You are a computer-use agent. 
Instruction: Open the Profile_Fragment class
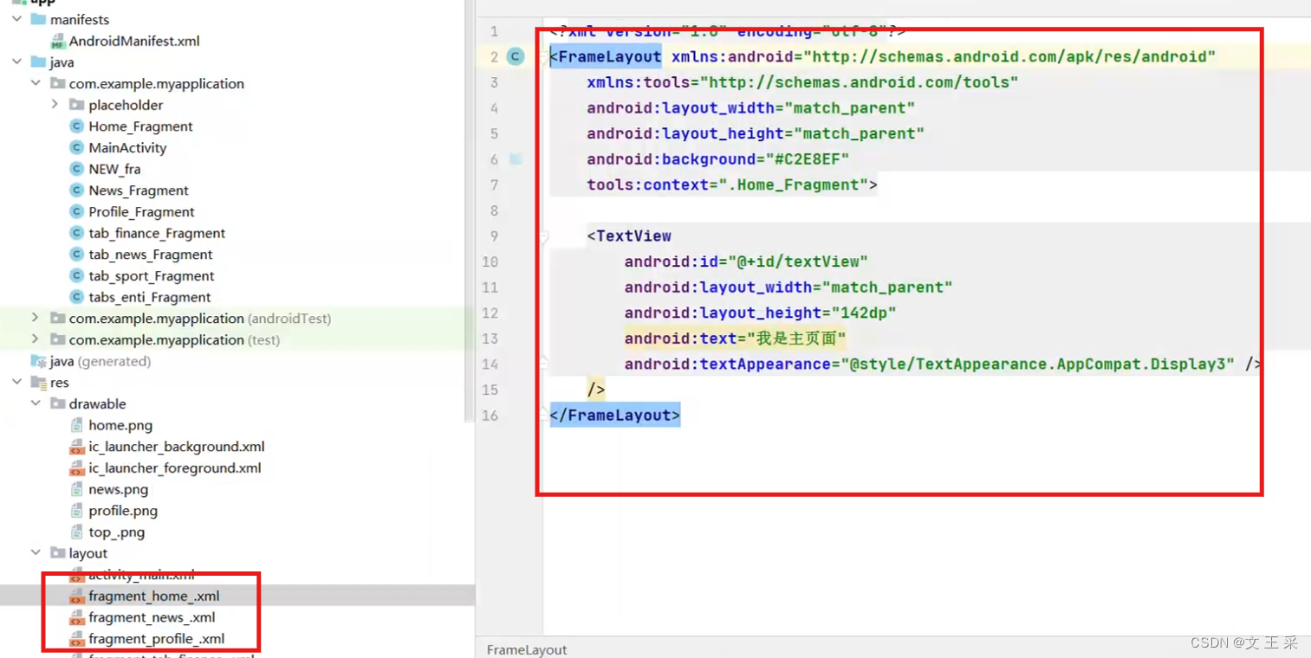point(141,211)
